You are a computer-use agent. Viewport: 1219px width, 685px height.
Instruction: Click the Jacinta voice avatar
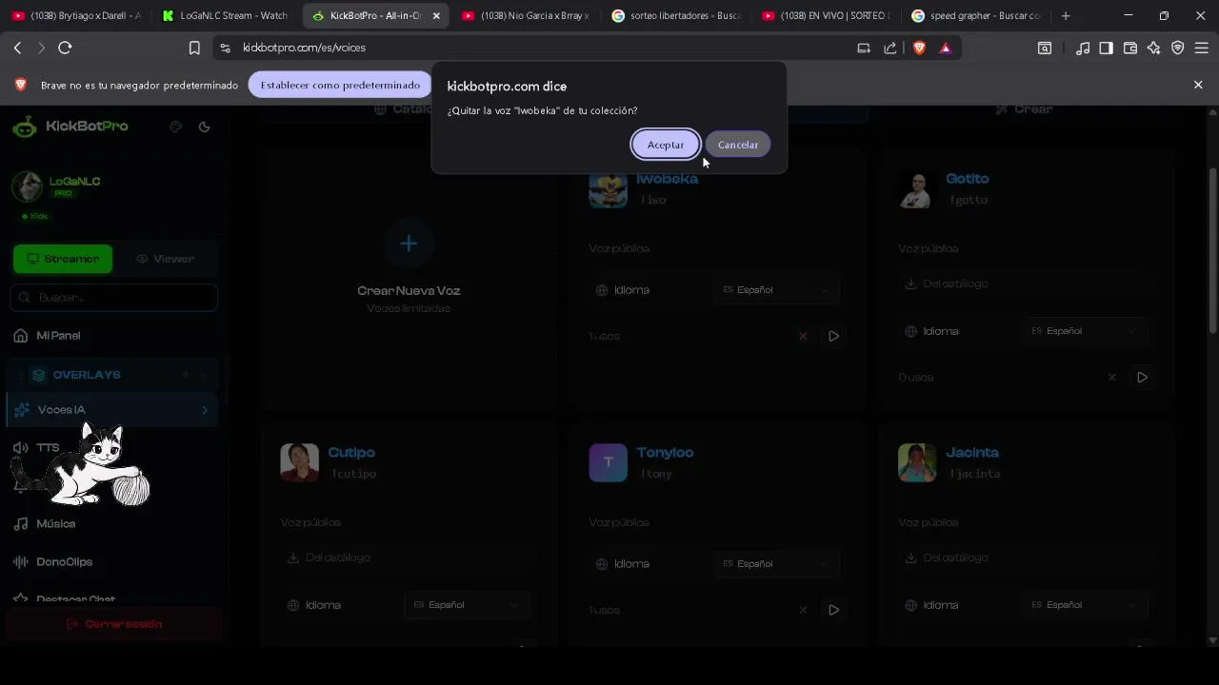(x=917, y=463)
